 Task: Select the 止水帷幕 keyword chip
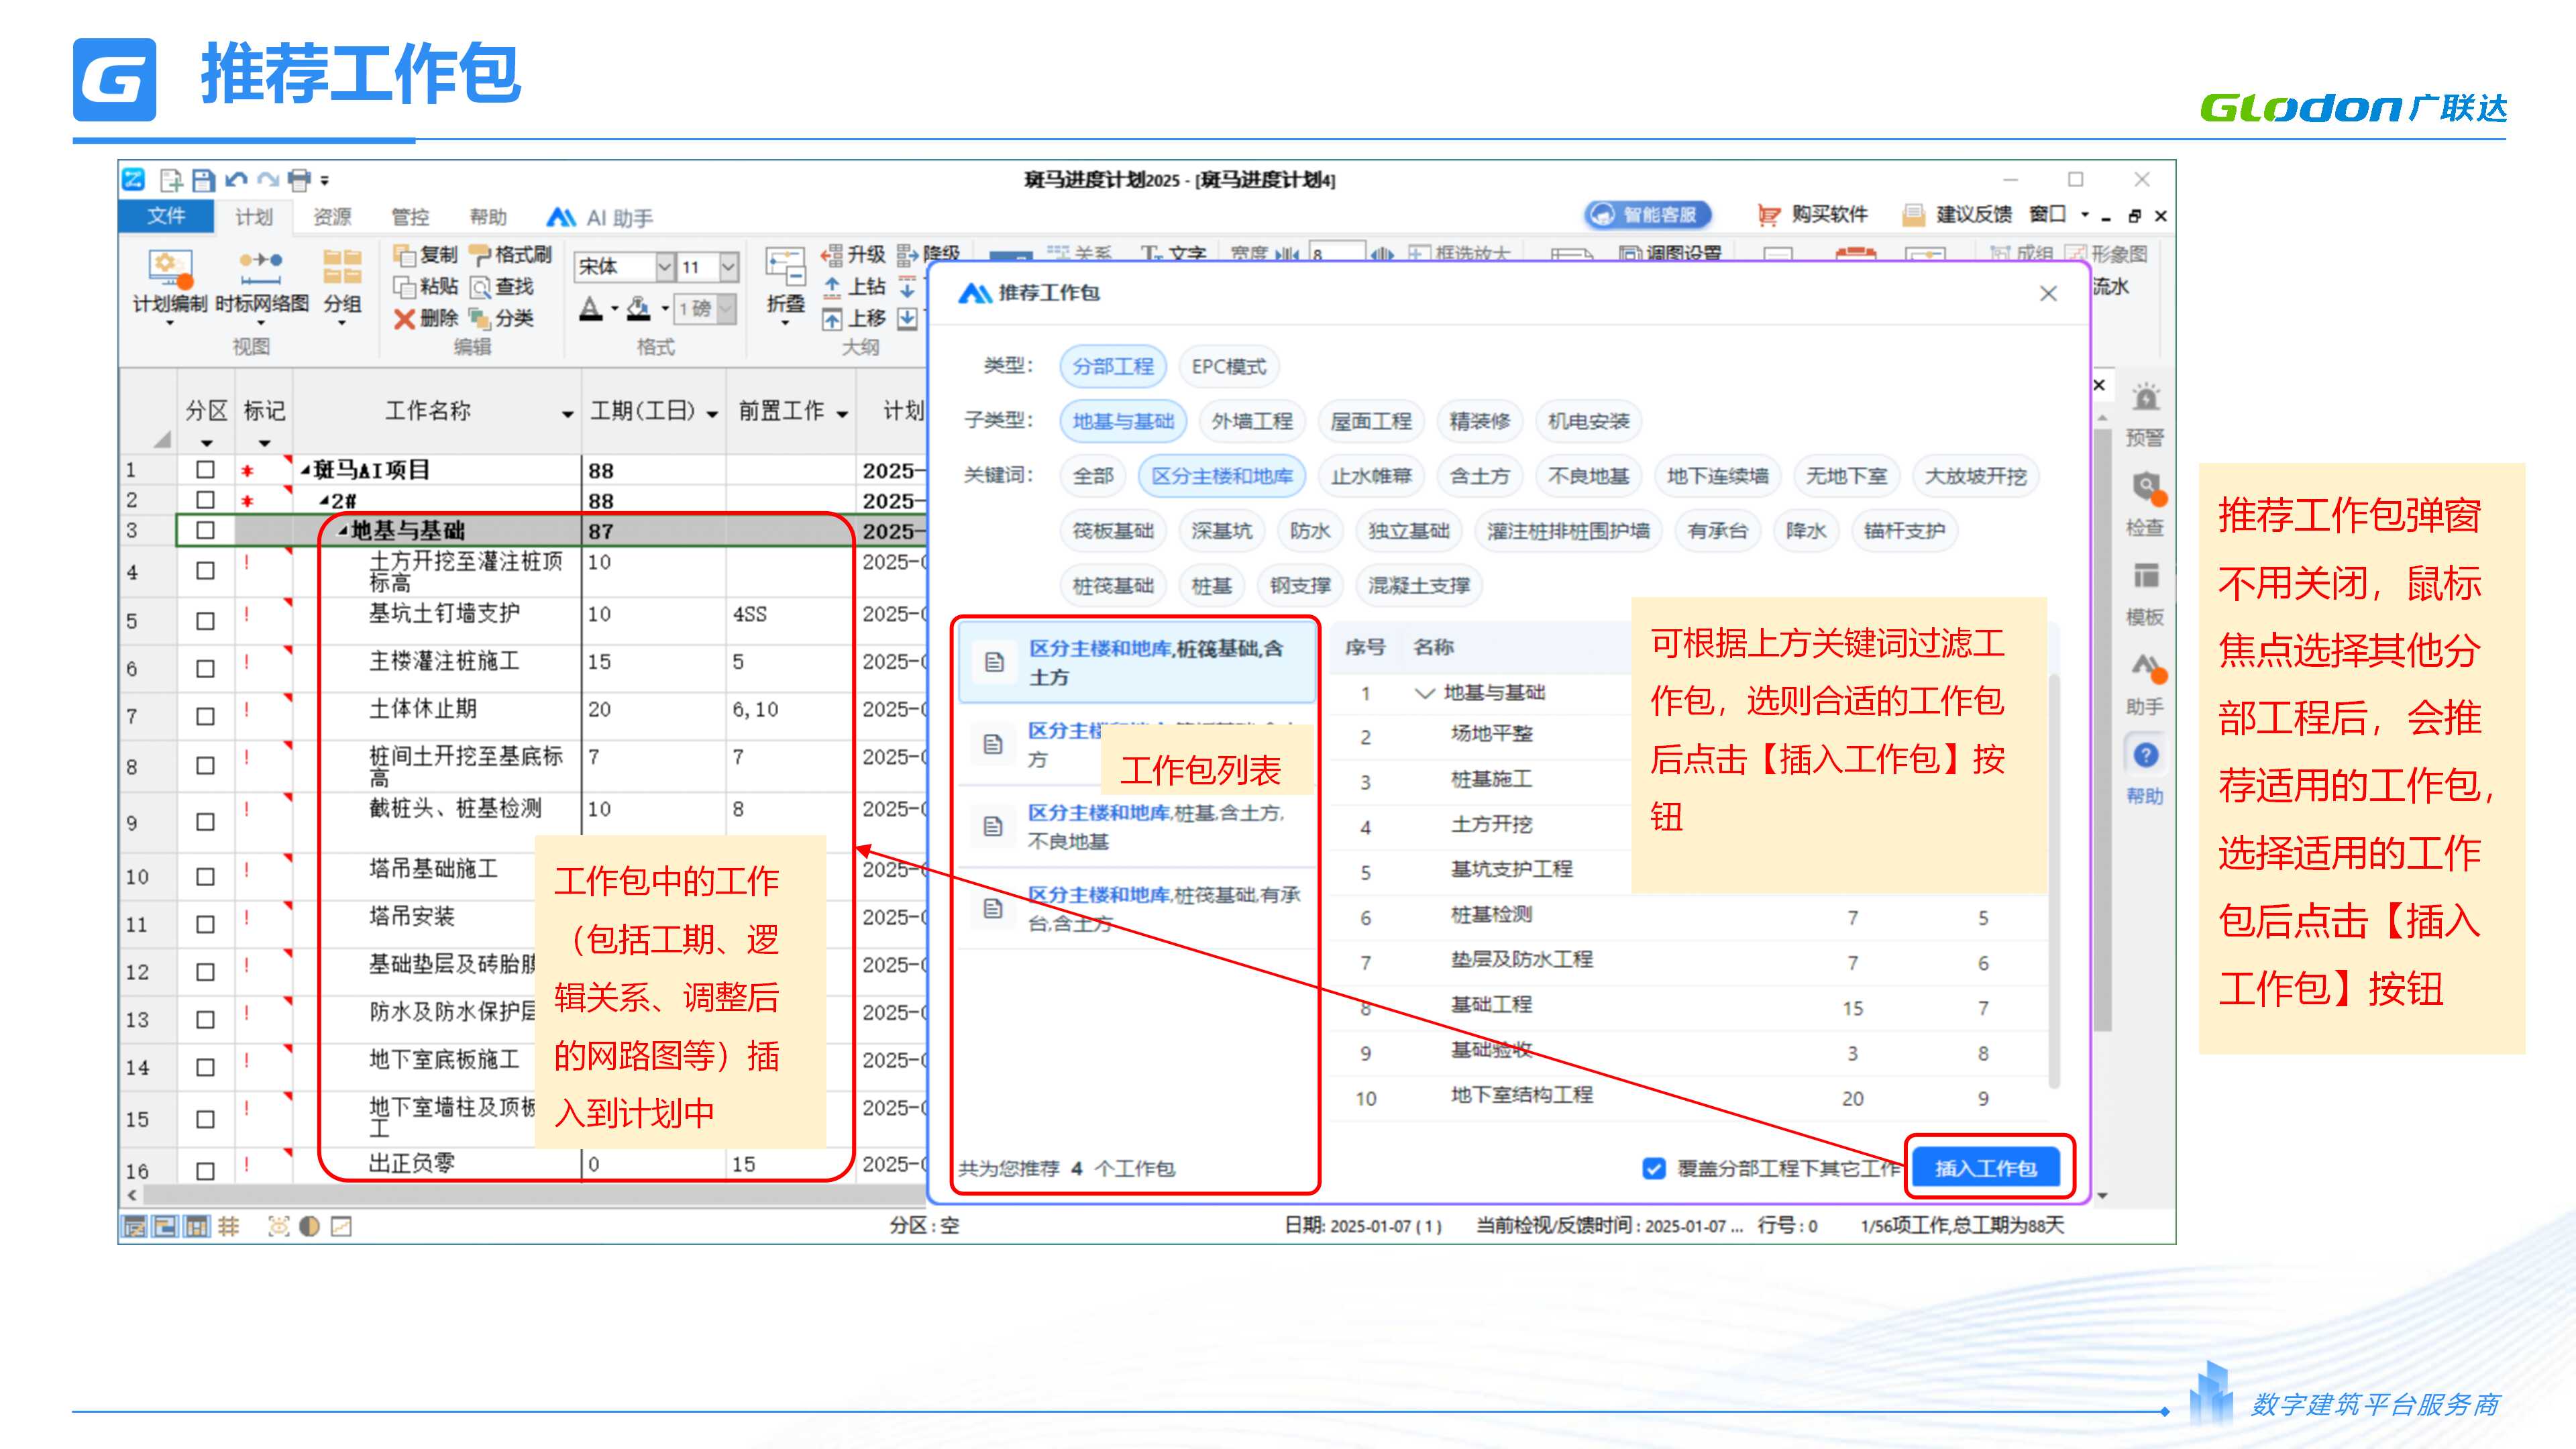[1371, 476]
